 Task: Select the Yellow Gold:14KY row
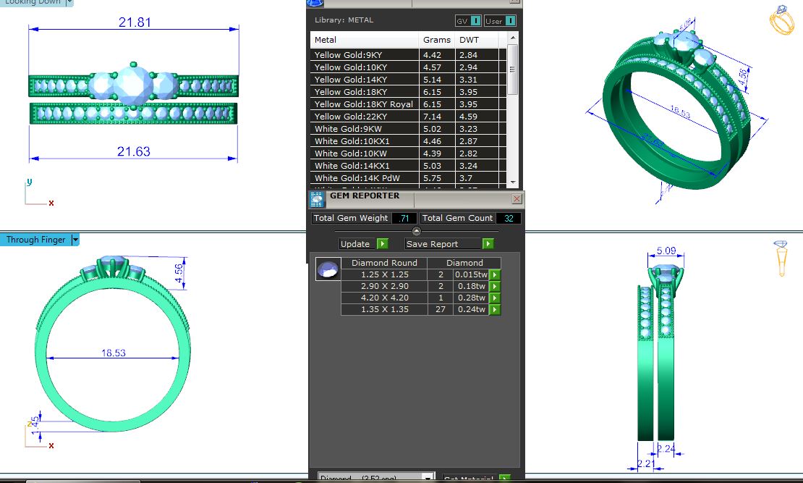coord(408,80)
